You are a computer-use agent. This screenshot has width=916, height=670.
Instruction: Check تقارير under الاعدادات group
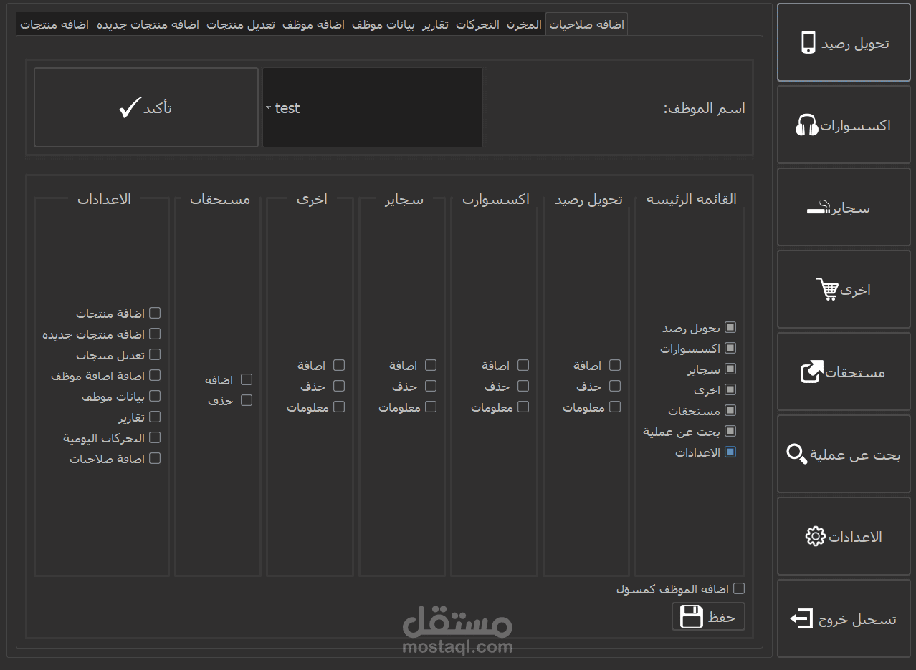coord(155,417)
